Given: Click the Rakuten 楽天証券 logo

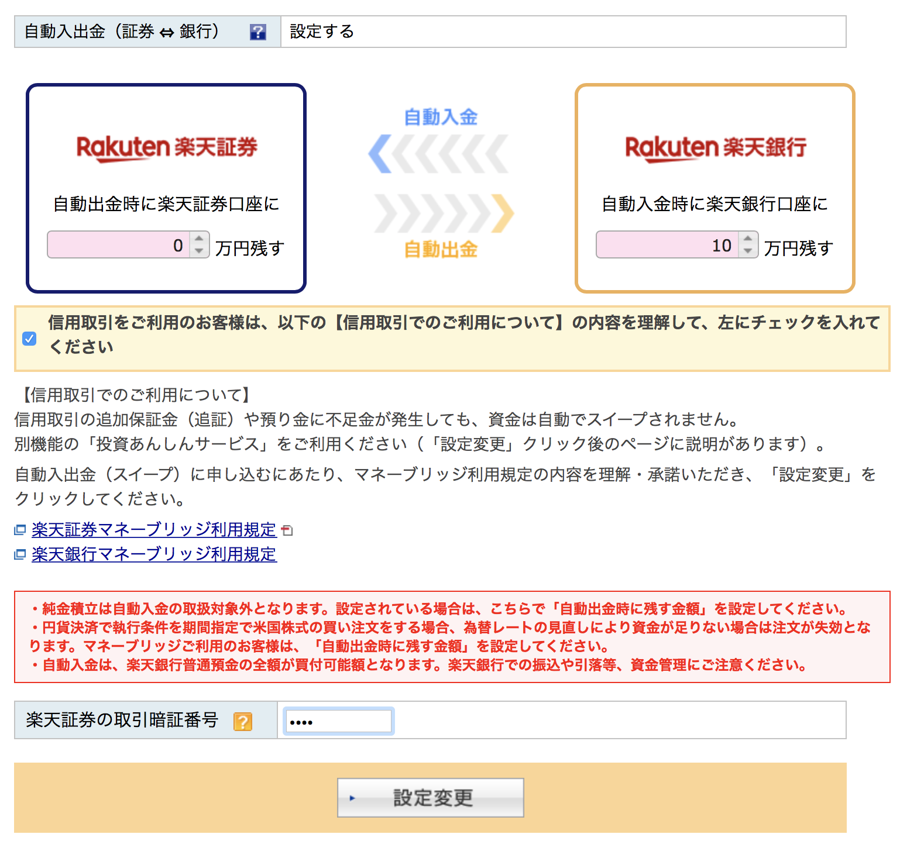Looking at the screenshot, I should (167, 148).
